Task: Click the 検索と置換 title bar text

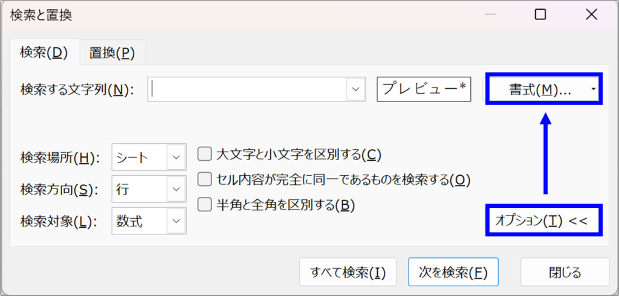Action: pyautogui.click(x=41, y=15)
